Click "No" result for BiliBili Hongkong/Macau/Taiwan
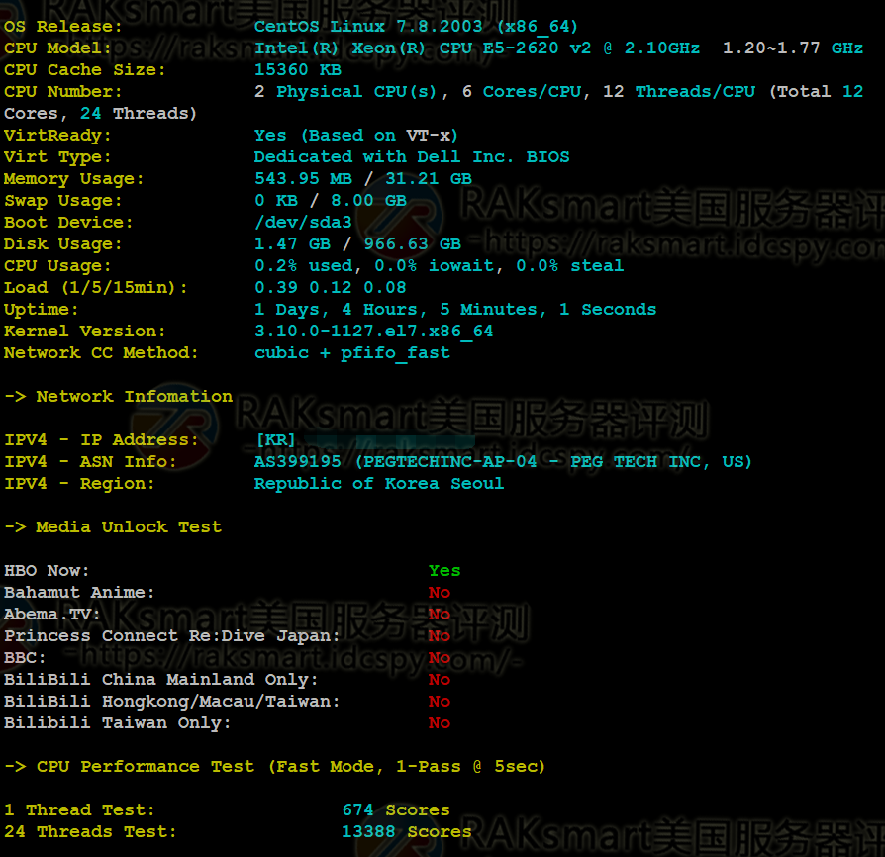 440,702
